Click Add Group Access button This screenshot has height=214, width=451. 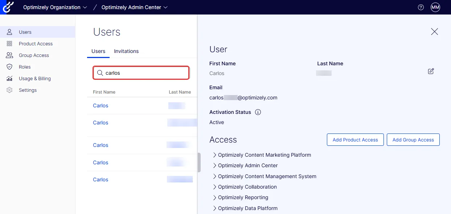[x=413, y=140]
